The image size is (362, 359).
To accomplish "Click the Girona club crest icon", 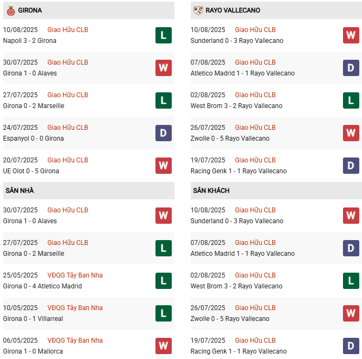I will tap(10, 10).
